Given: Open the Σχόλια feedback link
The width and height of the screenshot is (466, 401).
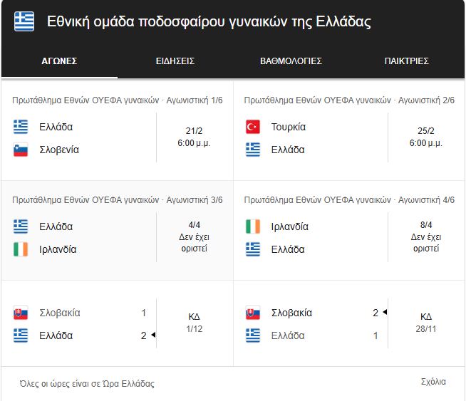Looking at the screenshot, I should (x=433, y=382).
